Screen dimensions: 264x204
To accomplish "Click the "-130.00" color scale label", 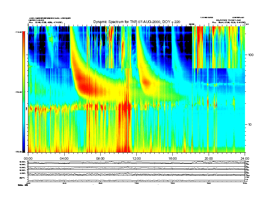I will coord(18,92).
